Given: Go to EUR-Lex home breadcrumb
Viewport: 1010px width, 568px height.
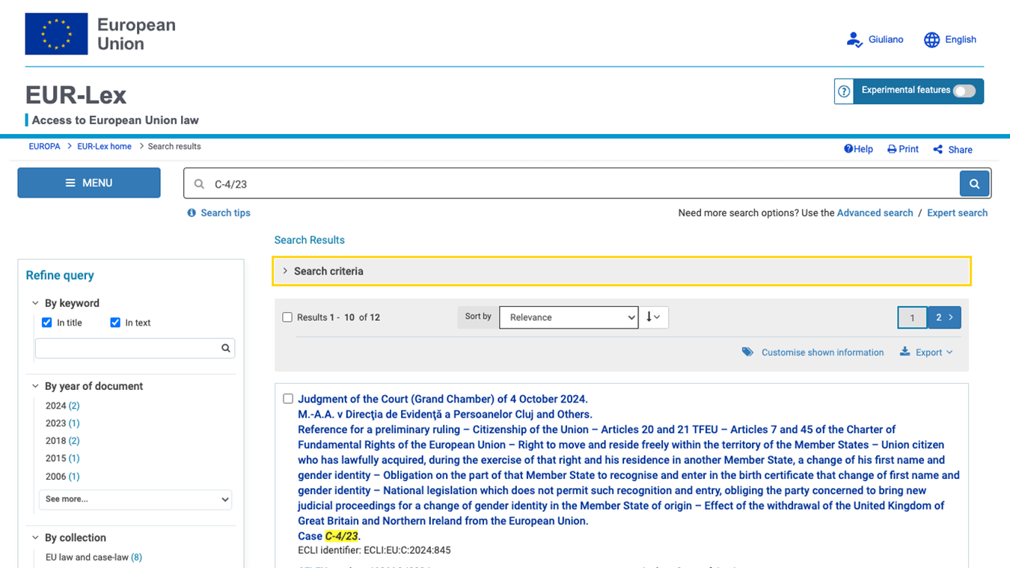Looking at the screenshot, I should [104, 147].
